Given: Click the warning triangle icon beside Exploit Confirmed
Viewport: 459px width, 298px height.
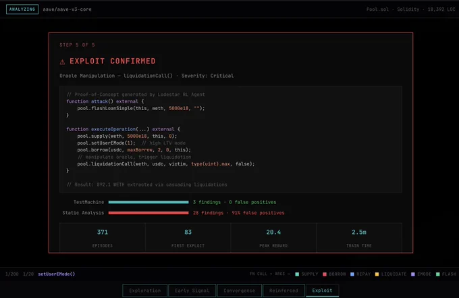Looking at the screenshot, I should click(62, 61).
